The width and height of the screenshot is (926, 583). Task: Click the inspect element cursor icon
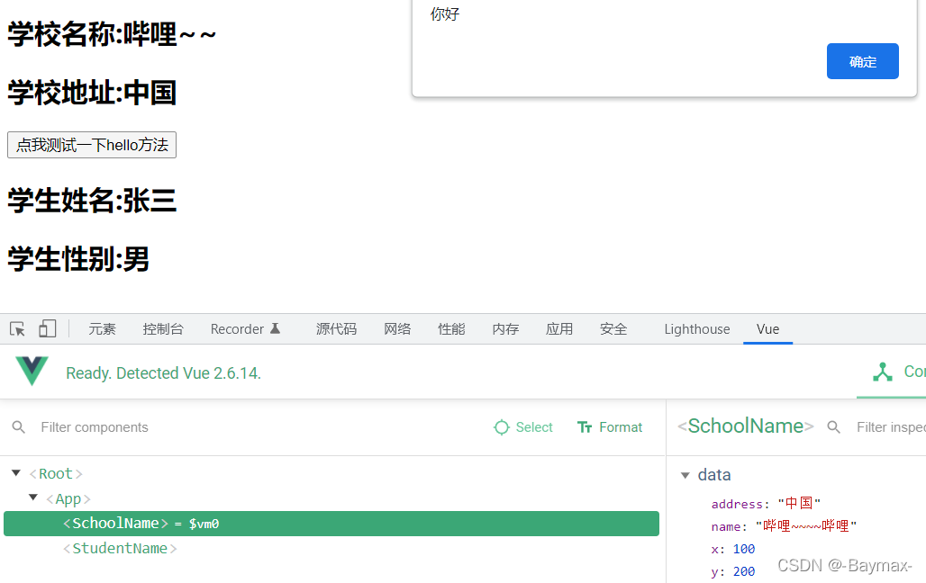pyautogui.click(x=16, y=328)
